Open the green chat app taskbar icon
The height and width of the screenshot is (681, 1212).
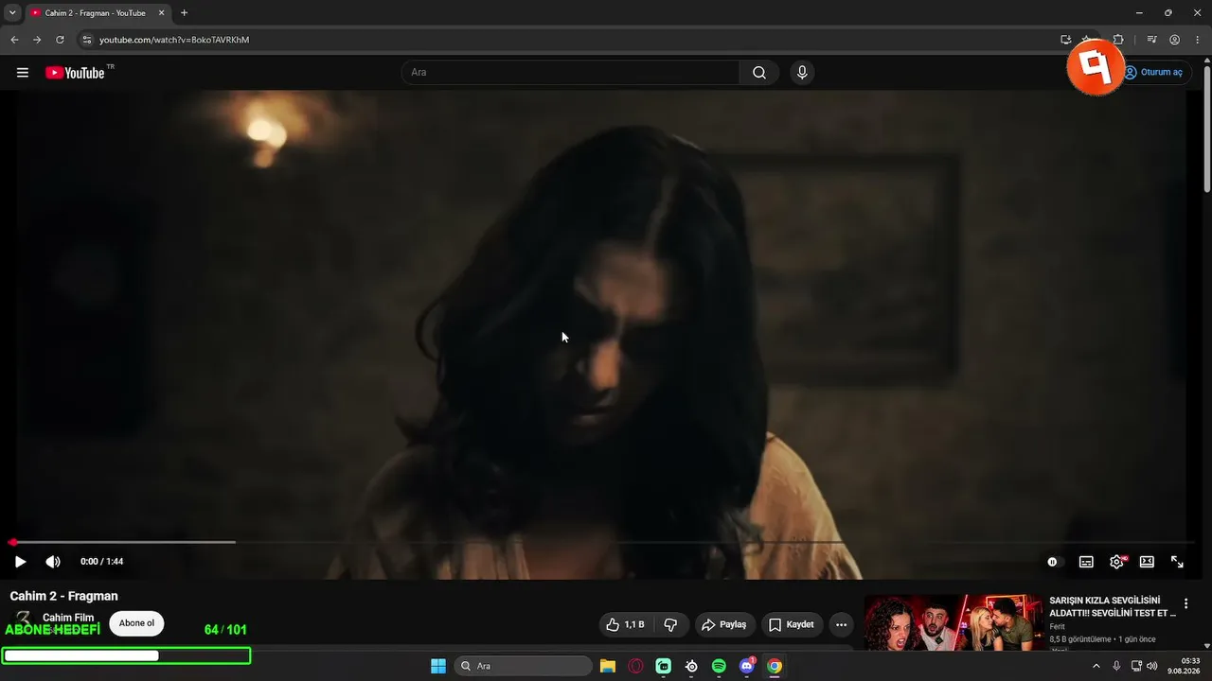click(x=664, y=666)
